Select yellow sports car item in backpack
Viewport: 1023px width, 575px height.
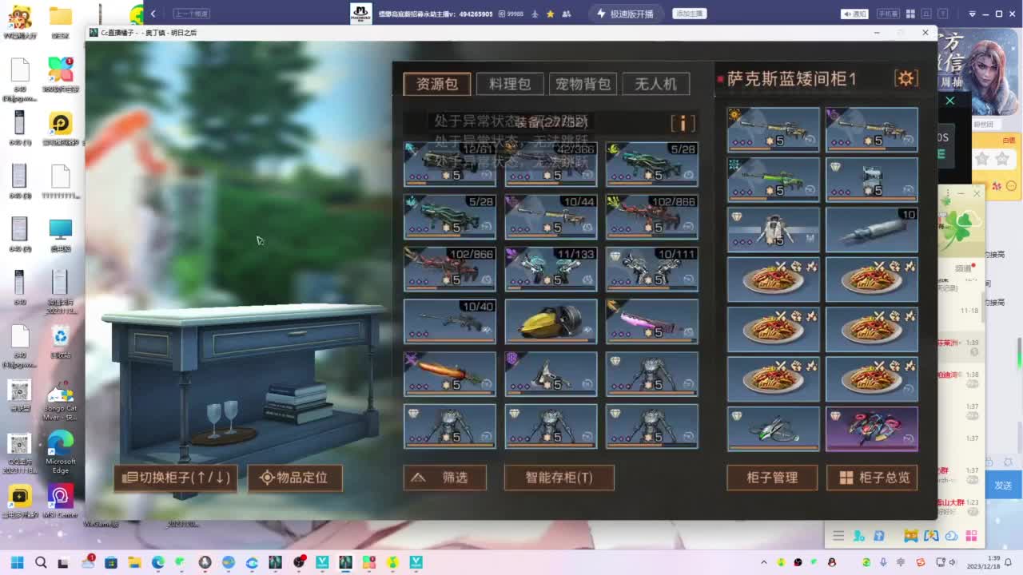pos(551,321)
